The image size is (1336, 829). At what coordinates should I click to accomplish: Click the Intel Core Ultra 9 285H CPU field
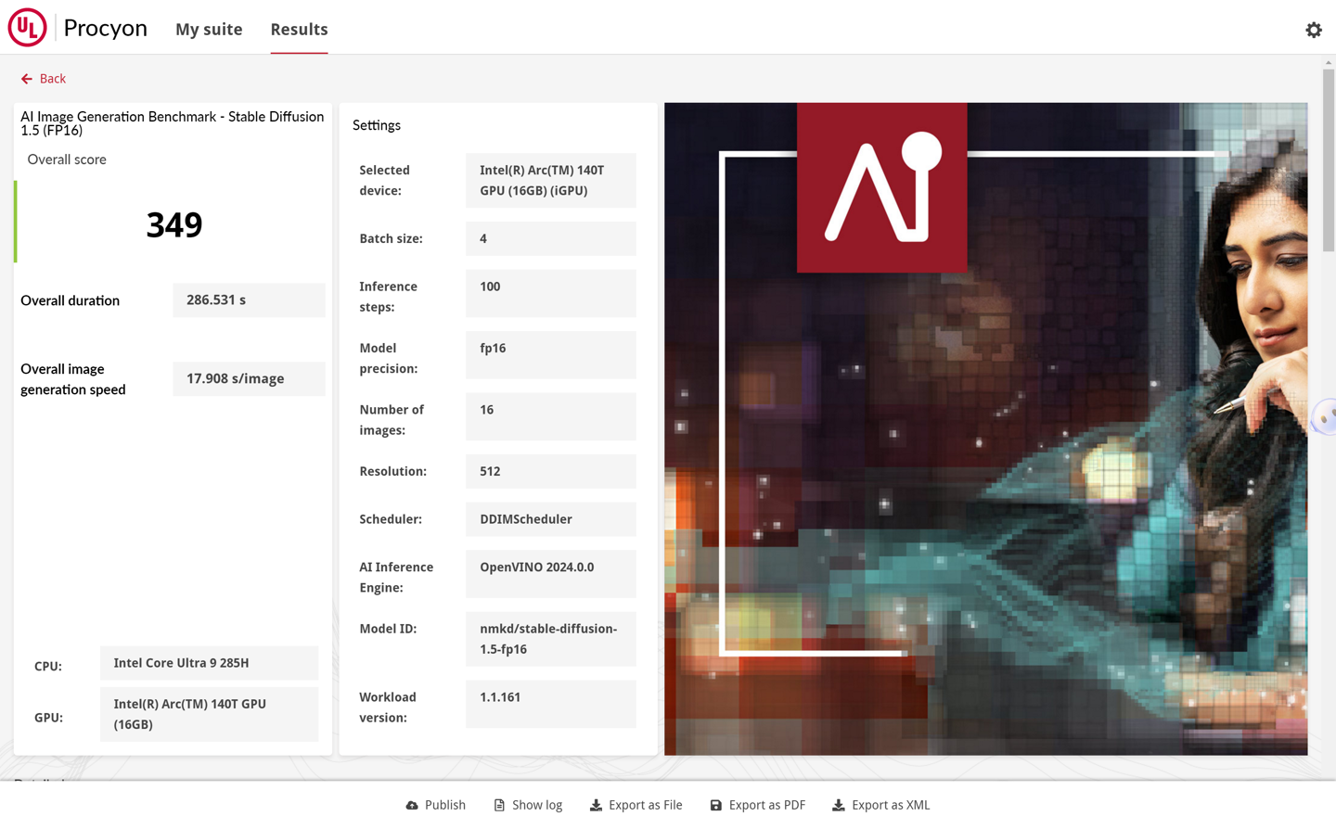point(209,663)
